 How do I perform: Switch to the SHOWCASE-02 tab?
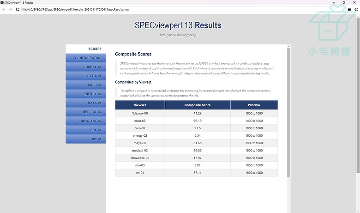tap(86, 121)
